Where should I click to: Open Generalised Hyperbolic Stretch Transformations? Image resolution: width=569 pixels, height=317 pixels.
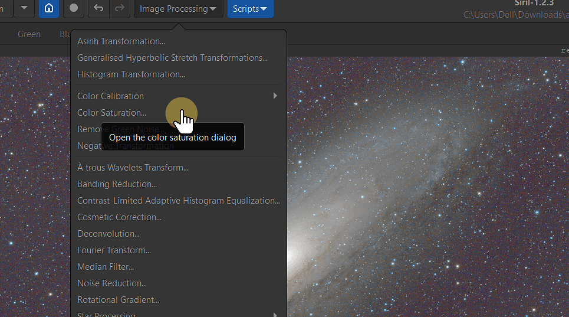click(x=172, y=58)
